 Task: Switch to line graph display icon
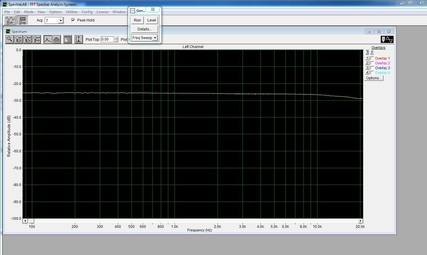47,39
